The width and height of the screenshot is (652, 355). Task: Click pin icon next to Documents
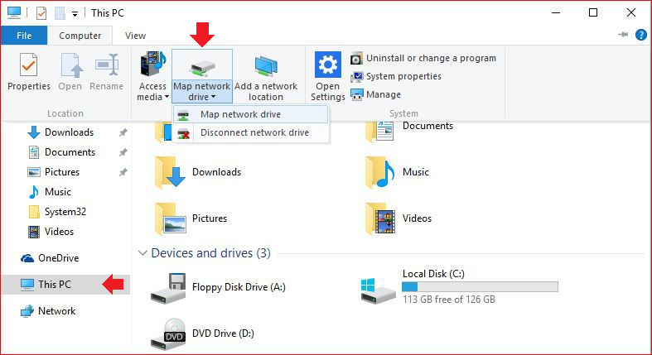pos(123,152)
